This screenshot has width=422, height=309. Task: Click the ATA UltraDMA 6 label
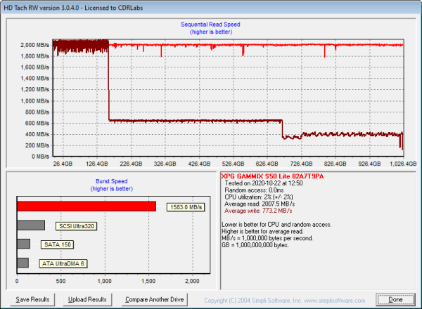tap(63, 263)
